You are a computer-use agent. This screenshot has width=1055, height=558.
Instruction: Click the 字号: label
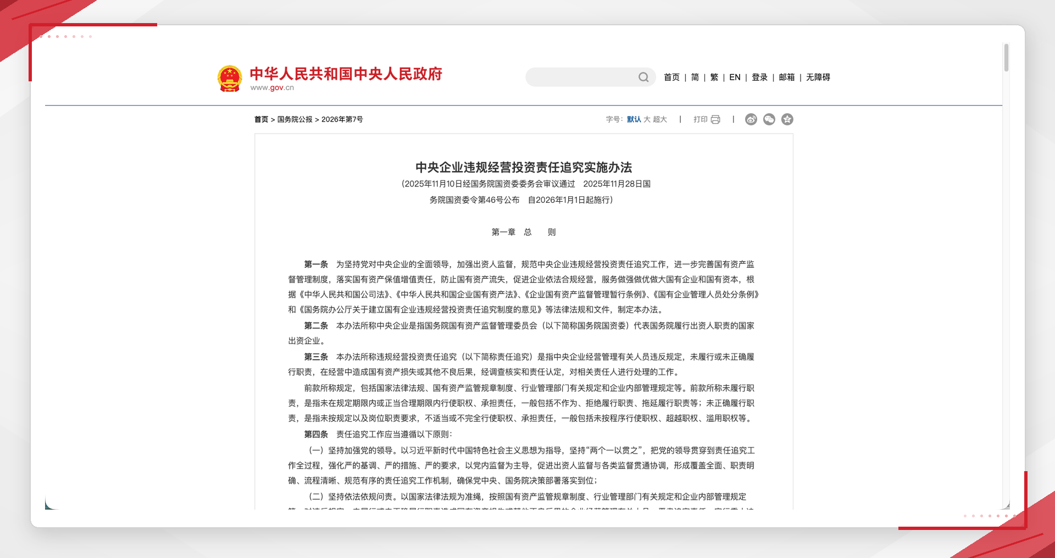pos(614,119)
